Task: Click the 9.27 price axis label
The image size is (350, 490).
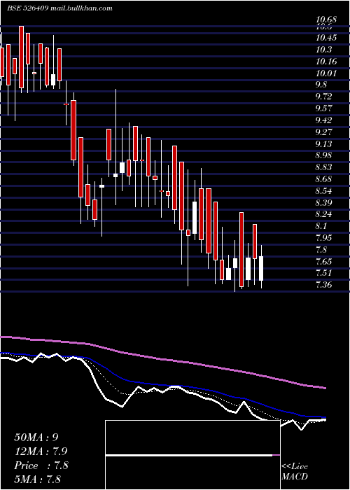Action: [323, 132]
